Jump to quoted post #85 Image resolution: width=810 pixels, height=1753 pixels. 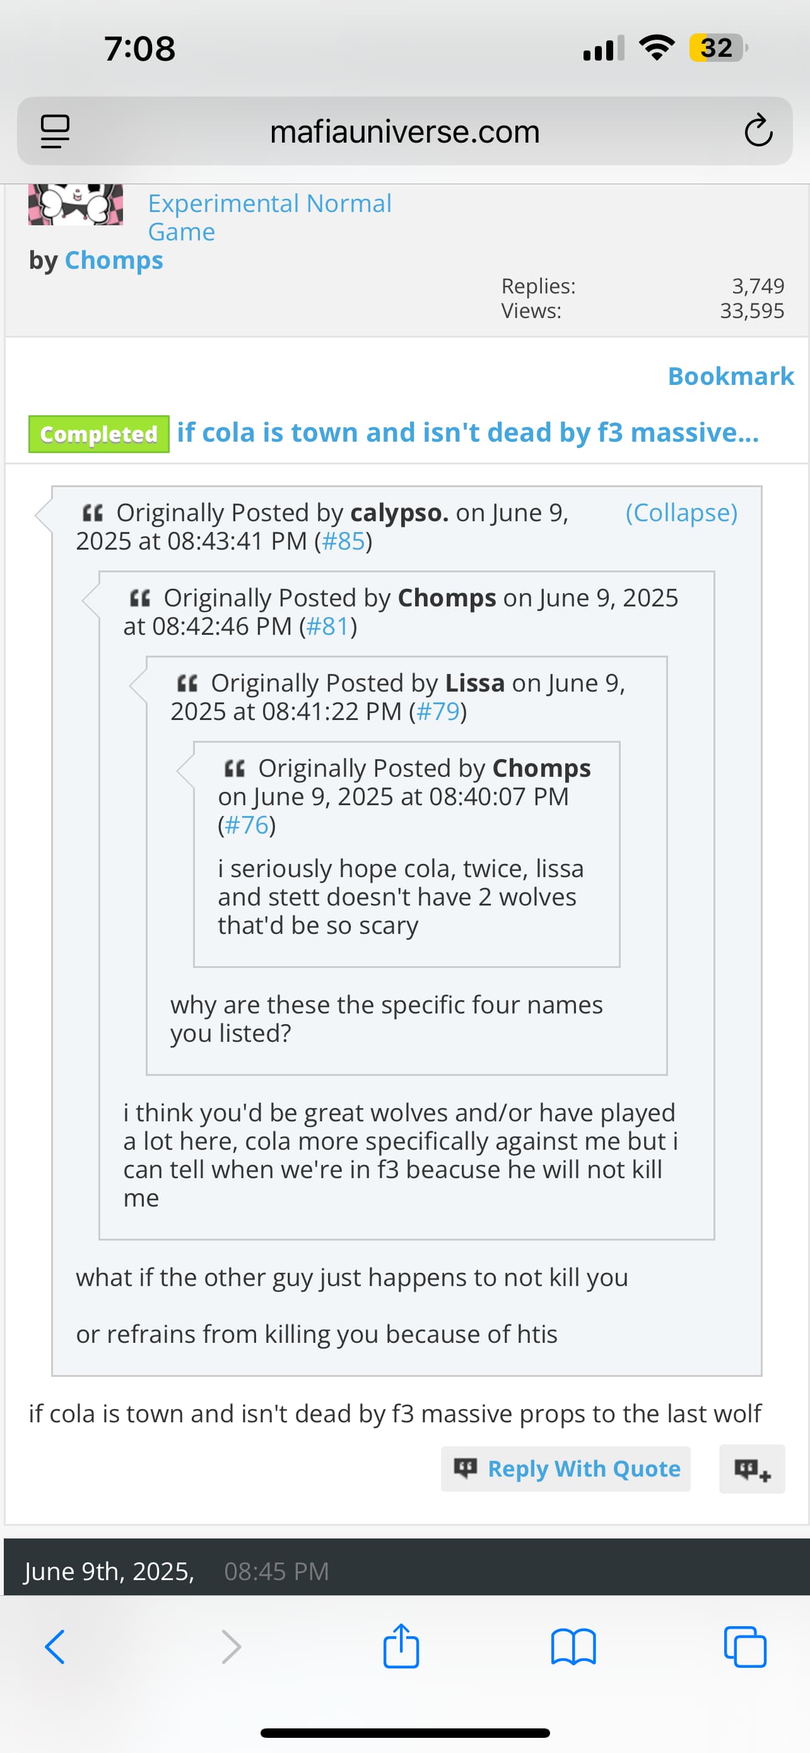[343, 541]
